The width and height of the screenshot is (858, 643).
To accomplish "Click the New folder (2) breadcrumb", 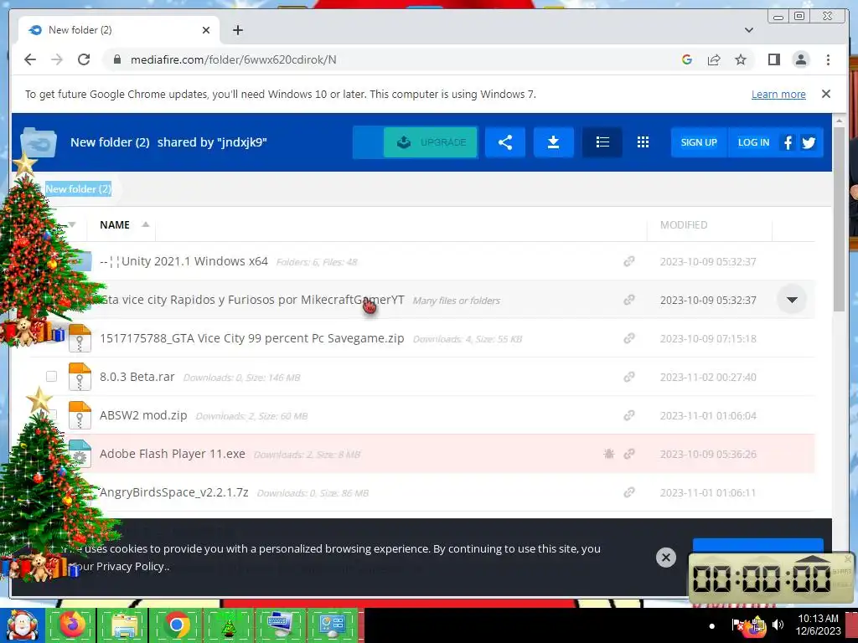I will [78, 189].
